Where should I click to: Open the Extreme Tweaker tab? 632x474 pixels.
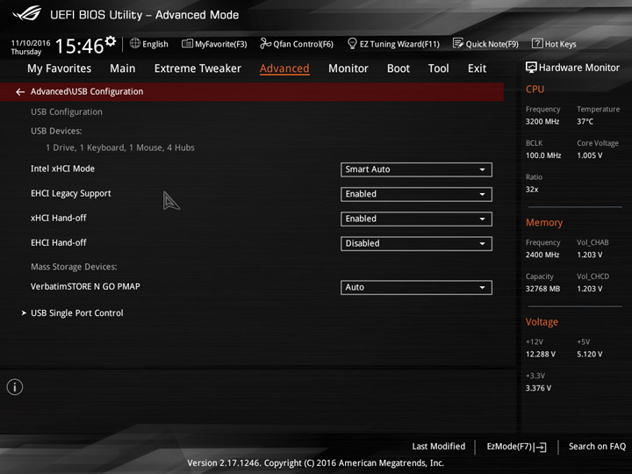197,68
